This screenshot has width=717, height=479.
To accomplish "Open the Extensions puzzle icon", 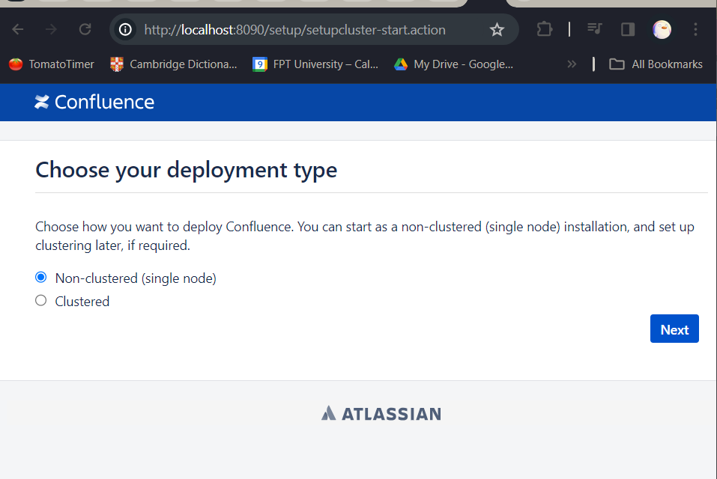I will click(x=544, y=30).
